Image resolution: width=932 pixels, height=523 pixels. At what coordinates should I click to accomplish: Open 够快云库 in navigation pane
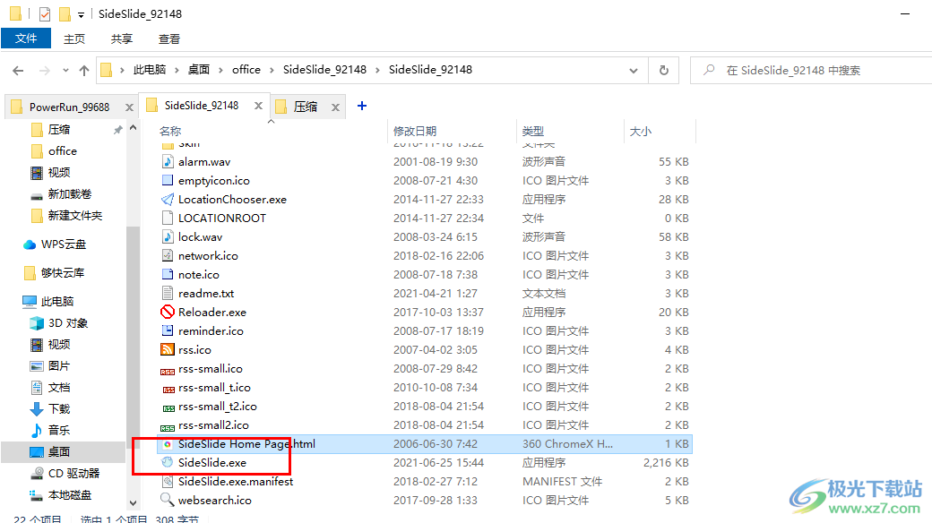(x=63, y=273)
